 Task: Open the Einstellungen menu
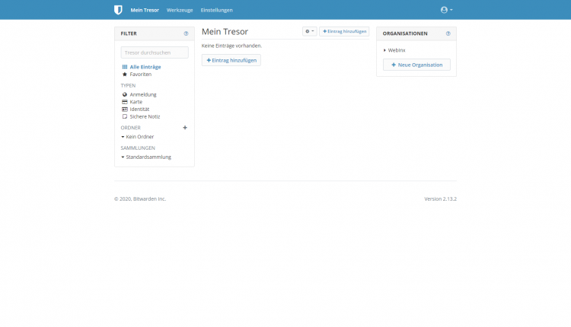[x=216, y=10]
